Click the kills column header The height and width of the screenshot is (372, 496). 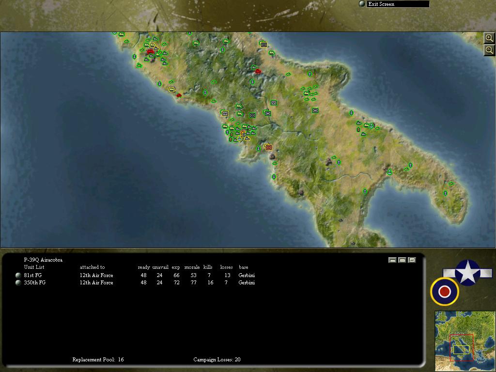pos(208,267)
